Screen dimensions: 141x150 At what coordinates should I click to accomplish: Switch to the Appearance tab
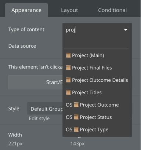26,10
